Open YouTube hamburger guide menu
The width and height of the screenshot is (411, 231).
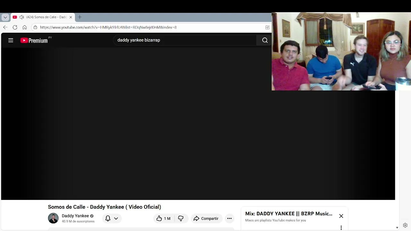pos(11,40)
